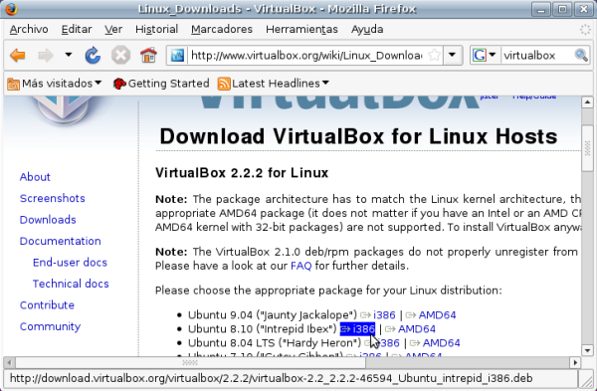Click the vertical scrollbar thumb

click(x=587, y=147)
